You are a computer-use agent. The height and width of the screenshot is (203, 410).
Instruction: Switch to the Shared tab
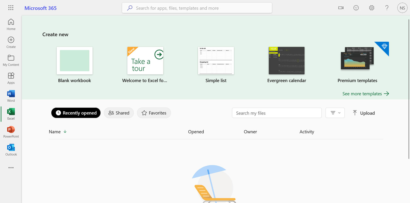(x=119, y=113)
